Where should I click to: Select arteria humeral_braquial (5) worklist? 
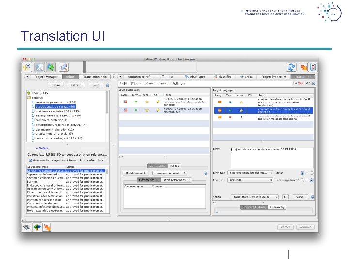point(54,134)
